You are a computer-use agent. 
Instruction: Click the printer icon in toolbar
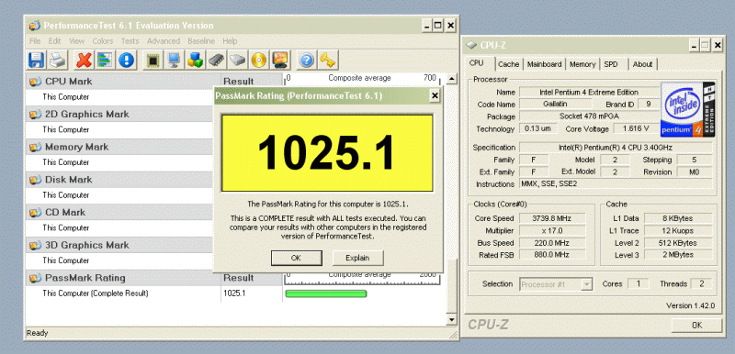click(x=59, y=61)
